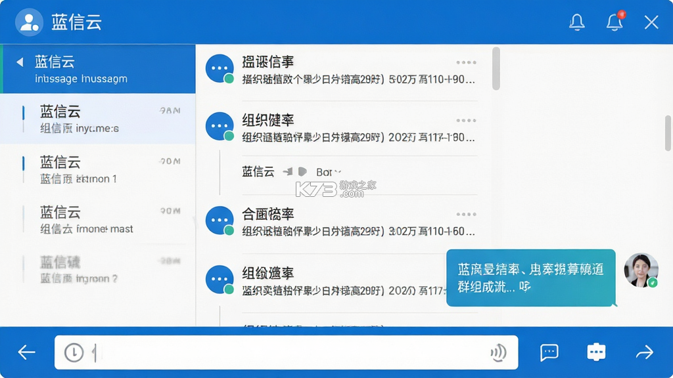
Task: Click the 组缎瘧率 message title
Action: pos(268,273)
